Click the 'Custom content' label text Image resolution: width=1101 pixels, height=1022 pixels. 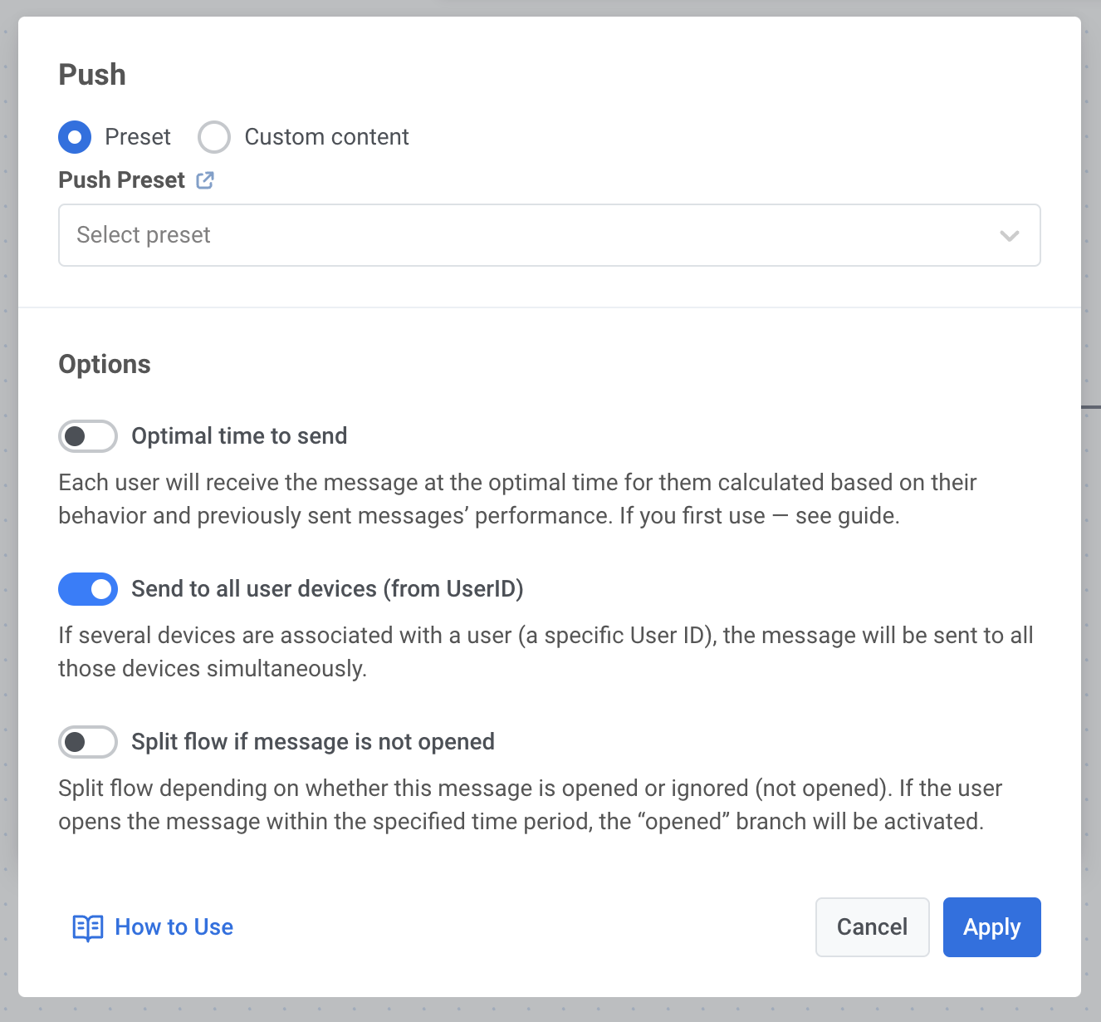click(326, 137)
